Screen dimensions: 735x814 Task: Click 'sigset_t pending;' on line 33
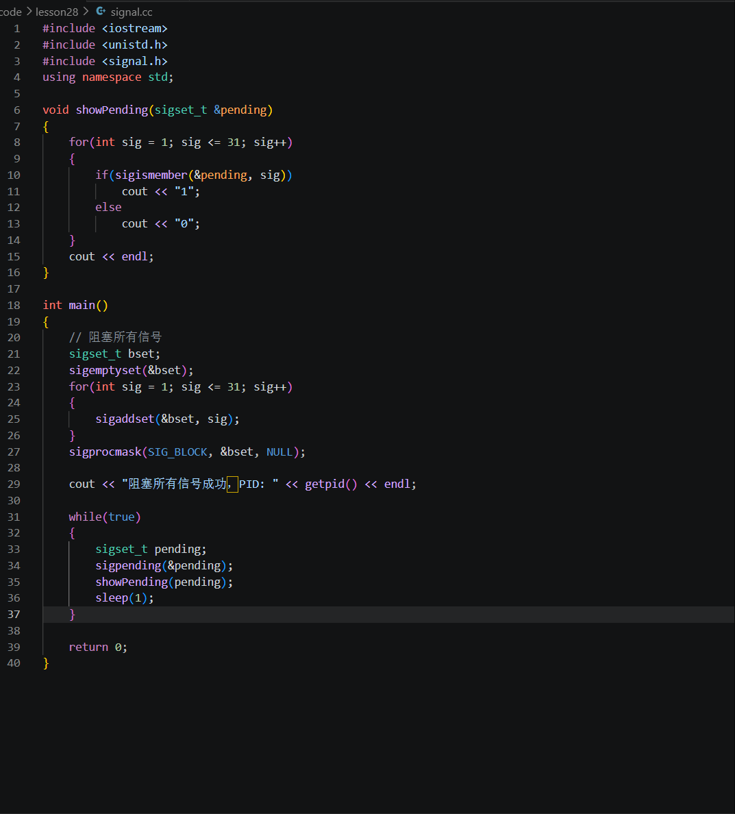[x=151, y=550]
